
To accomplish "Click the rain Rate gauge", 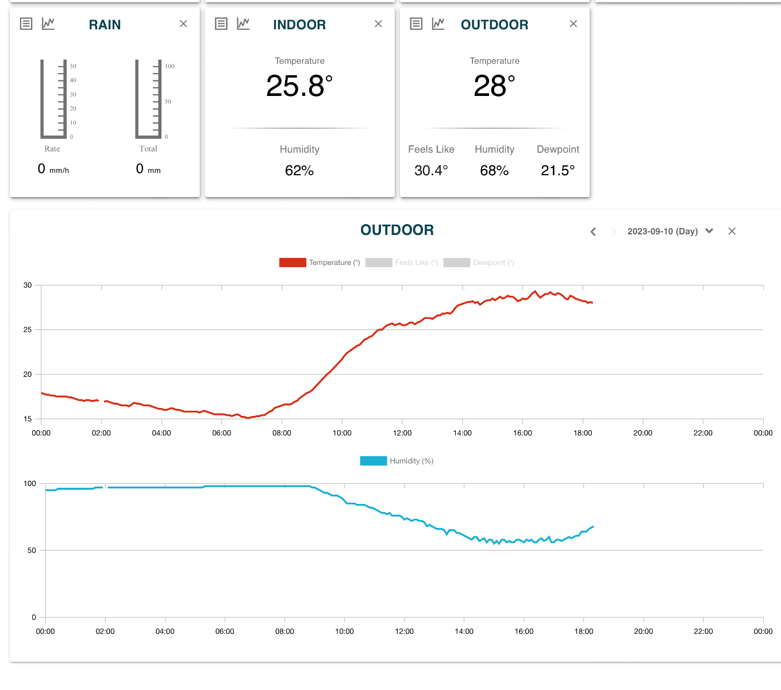I will (53, 99).
